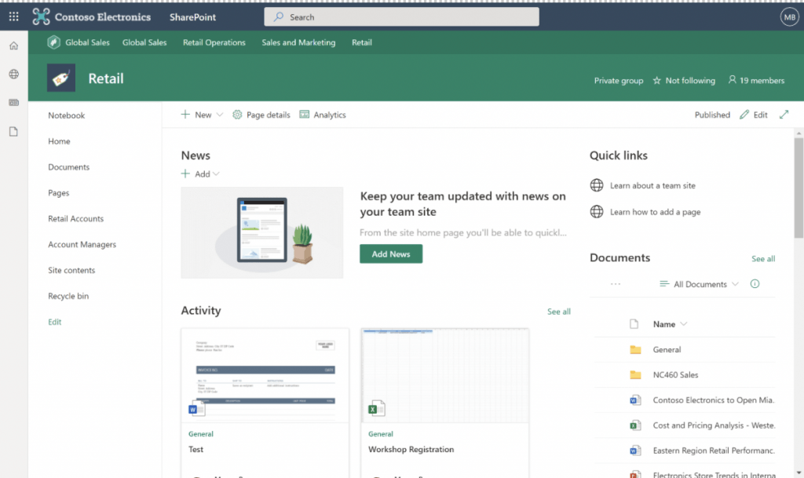Click the globe icon beside Learn how to add a page

[597, 212]
